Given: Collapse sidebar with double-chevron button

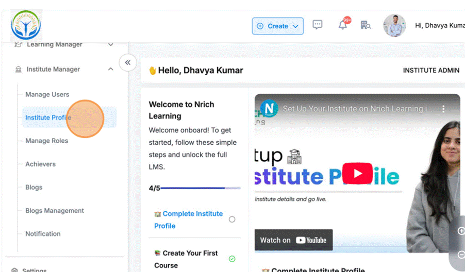Looking at the screenshot, I should [x=128, y=62].
